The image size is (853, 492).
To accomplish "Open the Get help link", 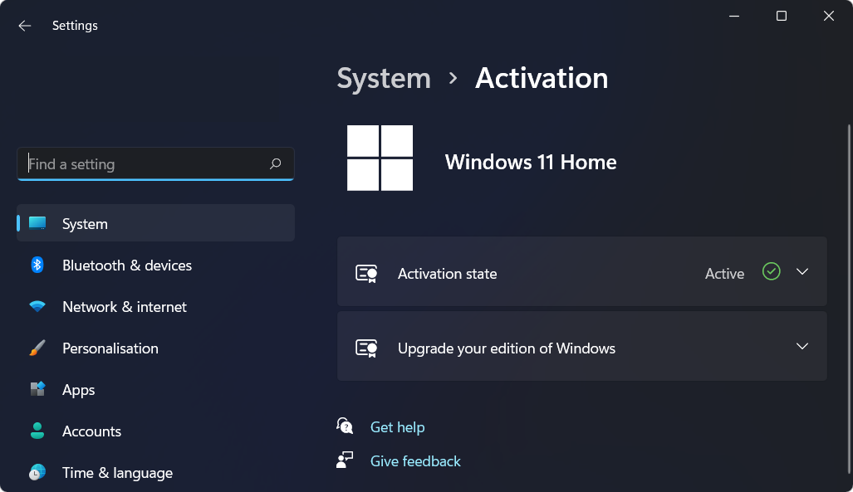I will click(x=397, y=426).
